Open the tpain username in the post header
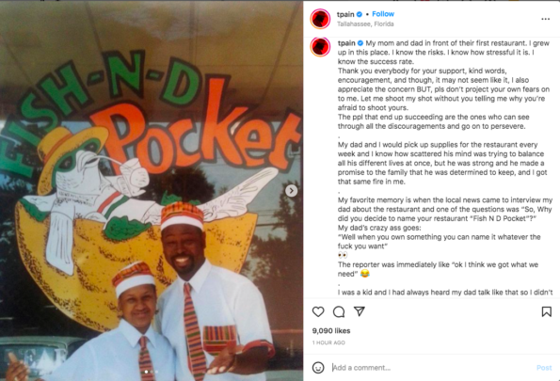 (345, 14)
